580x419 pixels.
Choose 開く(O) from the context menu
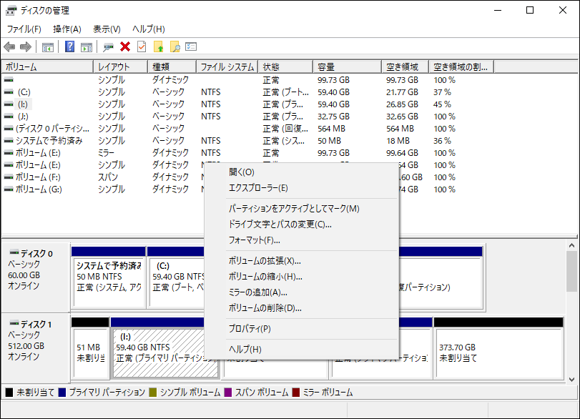(302, 172)
